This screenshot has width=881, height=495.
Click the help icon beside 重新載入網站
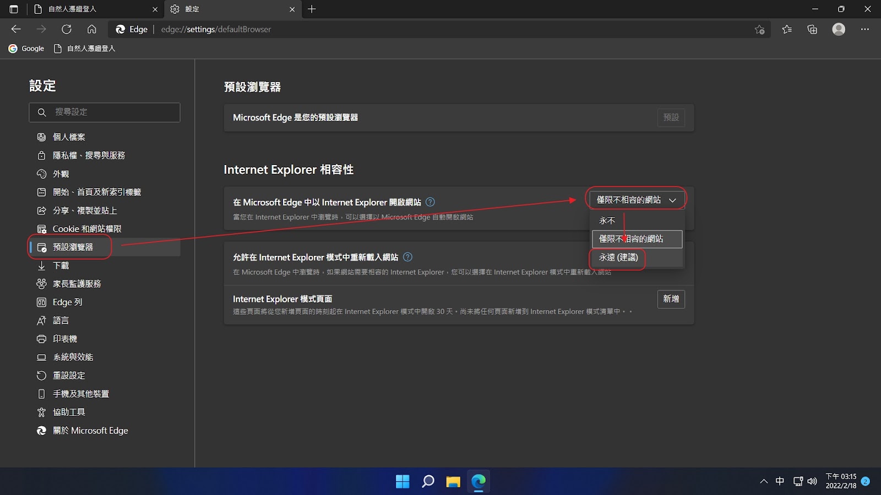tap(407, 257)
